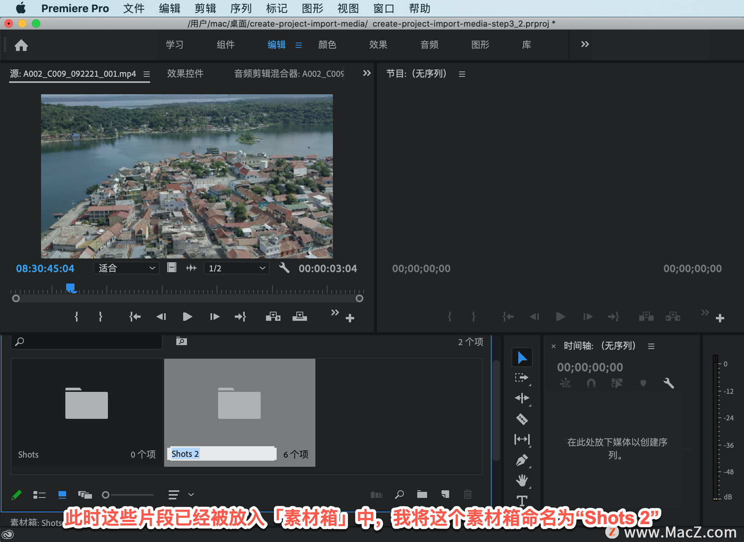Switch to 效果控件 tab

(x=185, y=73)
